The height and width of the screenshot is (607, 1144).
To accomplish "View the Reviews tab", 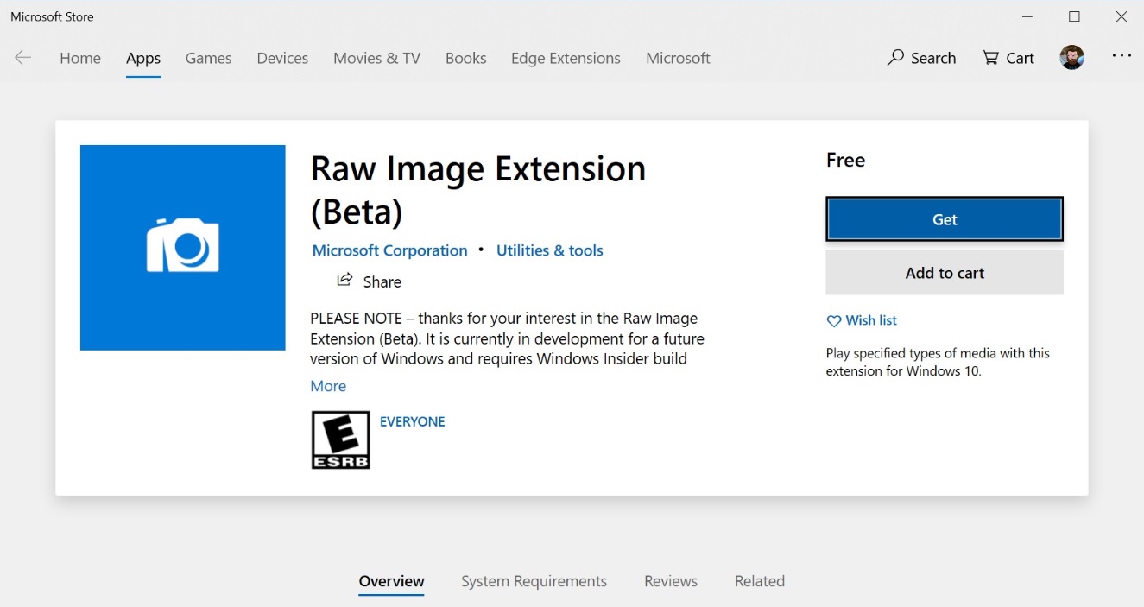I will click(x=671, y=581).
